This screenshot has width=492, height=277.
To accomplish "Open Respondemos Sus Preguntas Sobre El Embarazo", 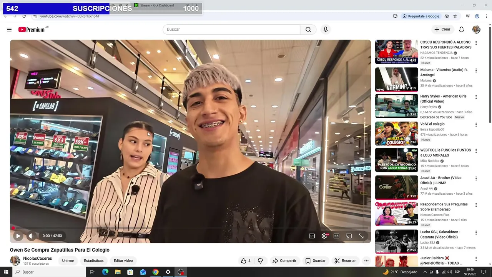I will (x=444, y=207).
